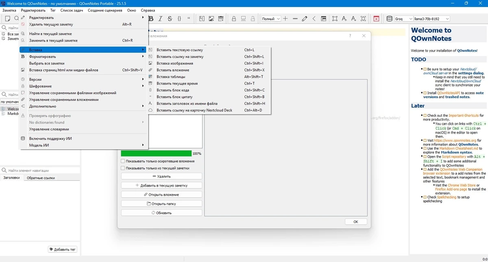Open the Important-Shortcuts link in preview
488x262 pixels.
pos(464,116)
